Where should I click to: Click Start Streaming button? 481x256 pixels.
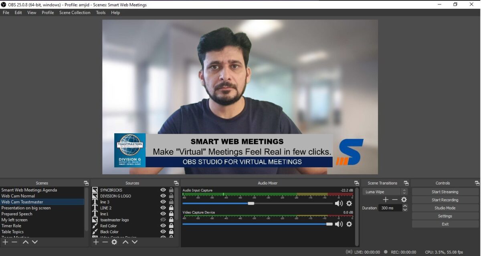click(x=445, y=192)
